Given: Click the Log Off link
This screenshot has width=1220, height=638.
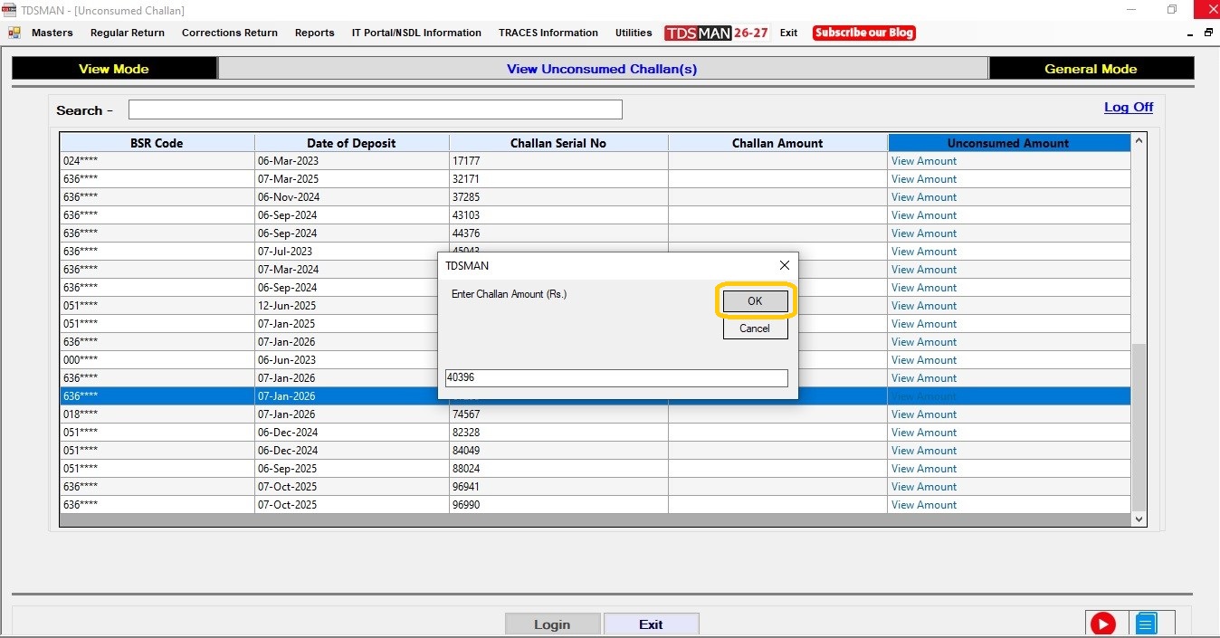Looking at the screenshot, I should pyautogui.click(x=1128, y=107).
